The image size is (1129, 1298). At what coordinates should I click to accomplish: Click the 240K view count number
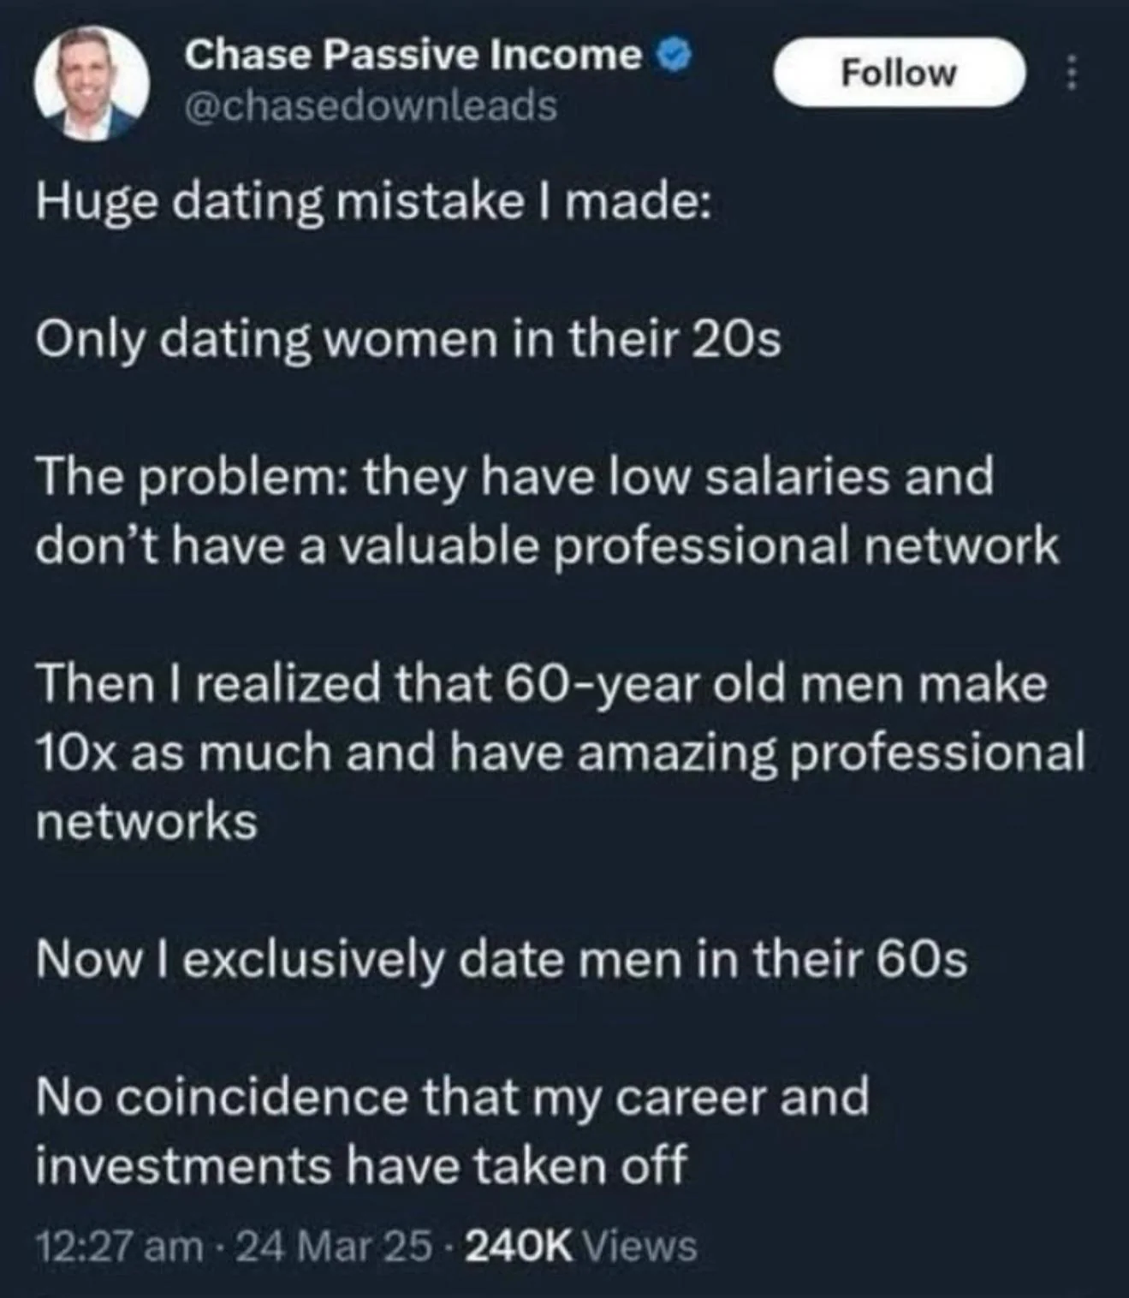coord(517,1245)
